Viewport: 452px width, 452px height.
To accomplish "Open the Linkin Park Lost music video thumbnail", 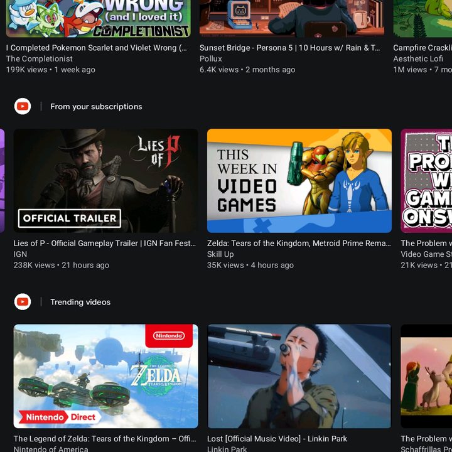I will (x=299, y=376).
